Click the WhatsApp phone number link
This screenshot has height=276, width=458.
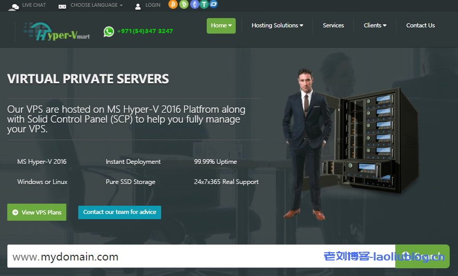[145, 31]
